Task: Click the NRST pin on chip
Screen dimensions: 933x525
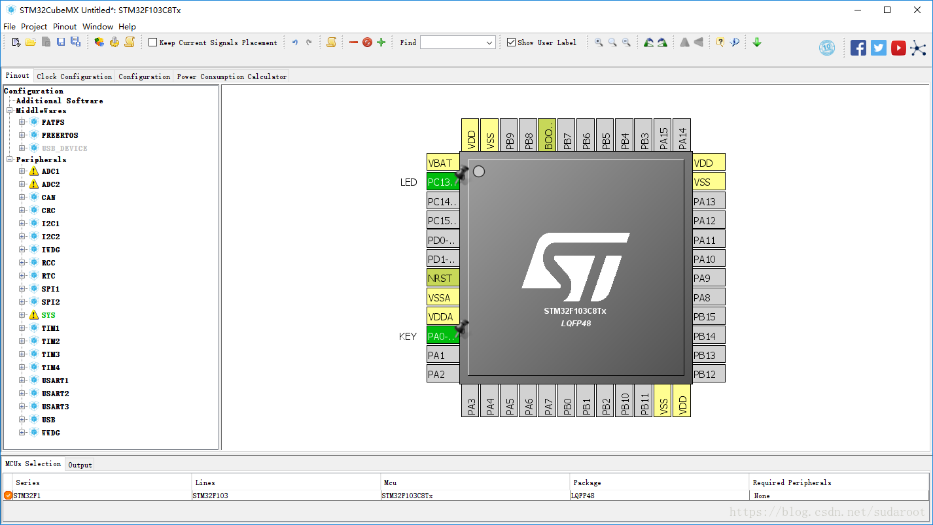Action: (x=443, y=278)
